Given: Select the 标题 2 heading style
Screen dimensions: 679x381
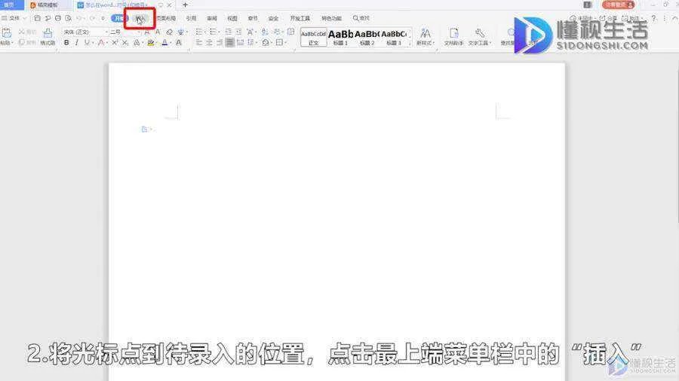Looking at the screenshot, I should (x=367, y=38).
